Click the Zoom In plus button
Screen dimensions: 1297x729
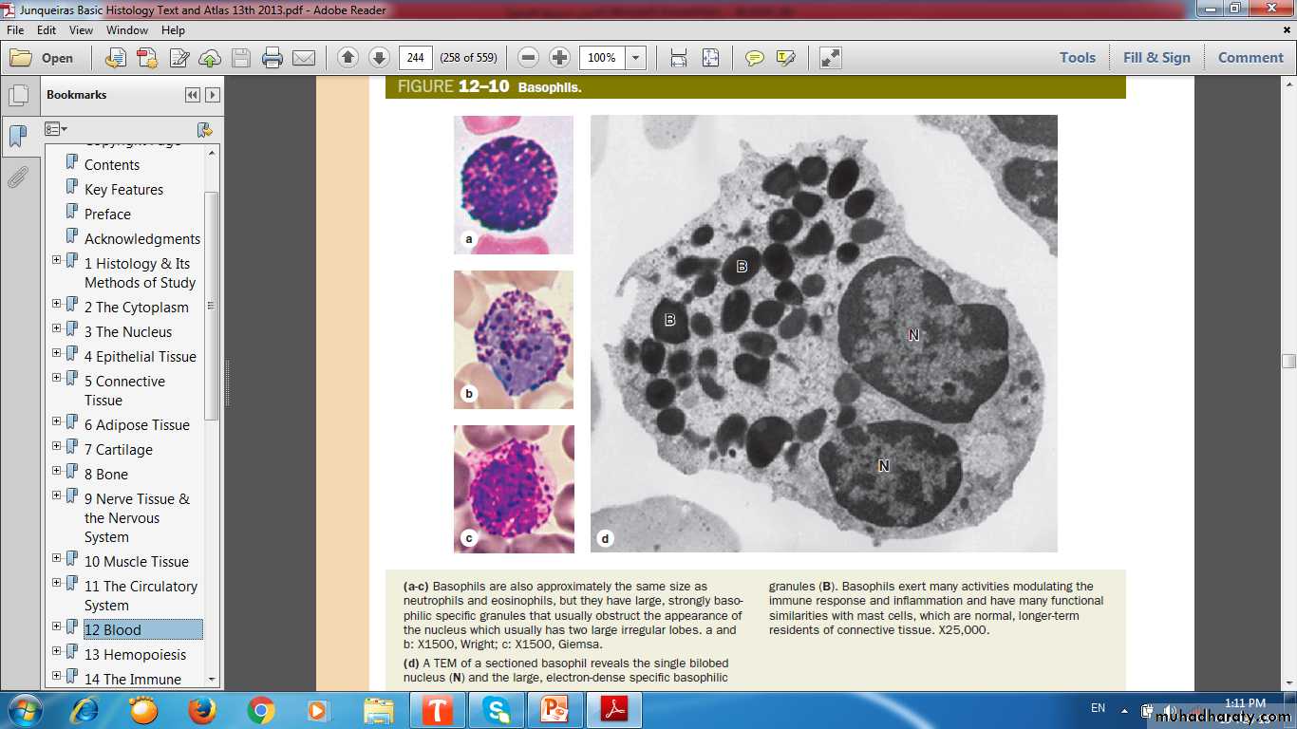[560, 58]
